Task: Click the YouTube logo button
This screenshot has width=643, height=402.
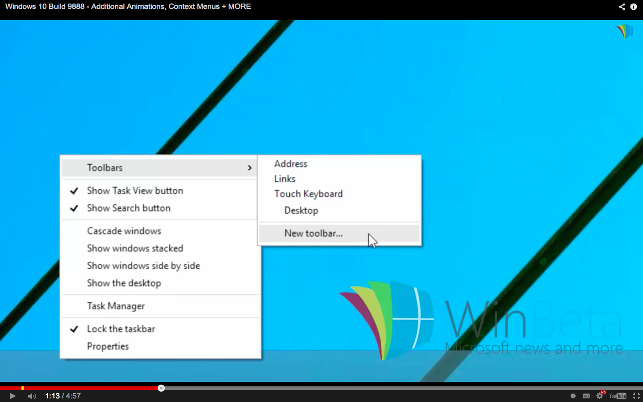Action: pyautogui.click(x=618, y=396)
